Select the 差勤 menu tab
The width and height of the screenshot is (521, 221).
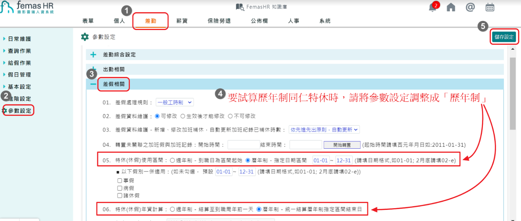[150, 21]
